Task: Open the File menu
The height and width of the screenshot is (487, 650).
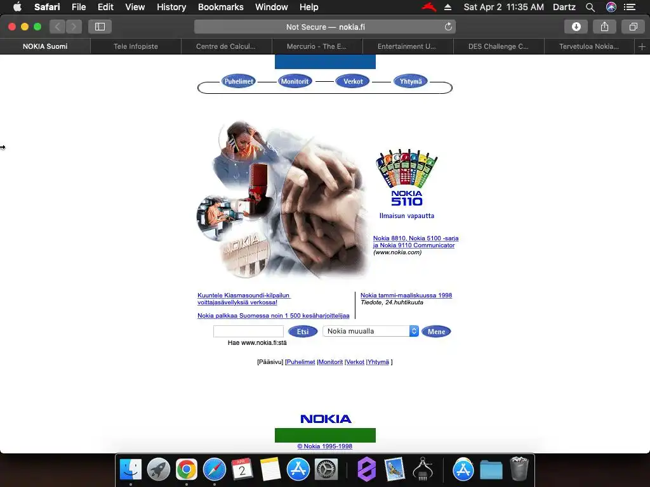Action: coord(78,7)
